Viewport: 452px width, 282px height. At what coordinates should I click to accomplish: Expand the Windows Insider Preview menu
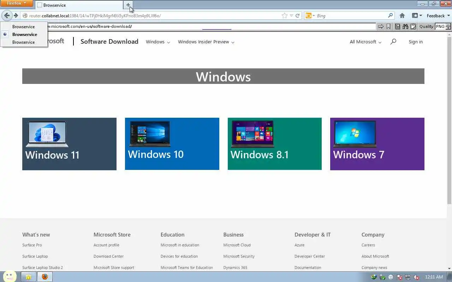click(206, 42)
